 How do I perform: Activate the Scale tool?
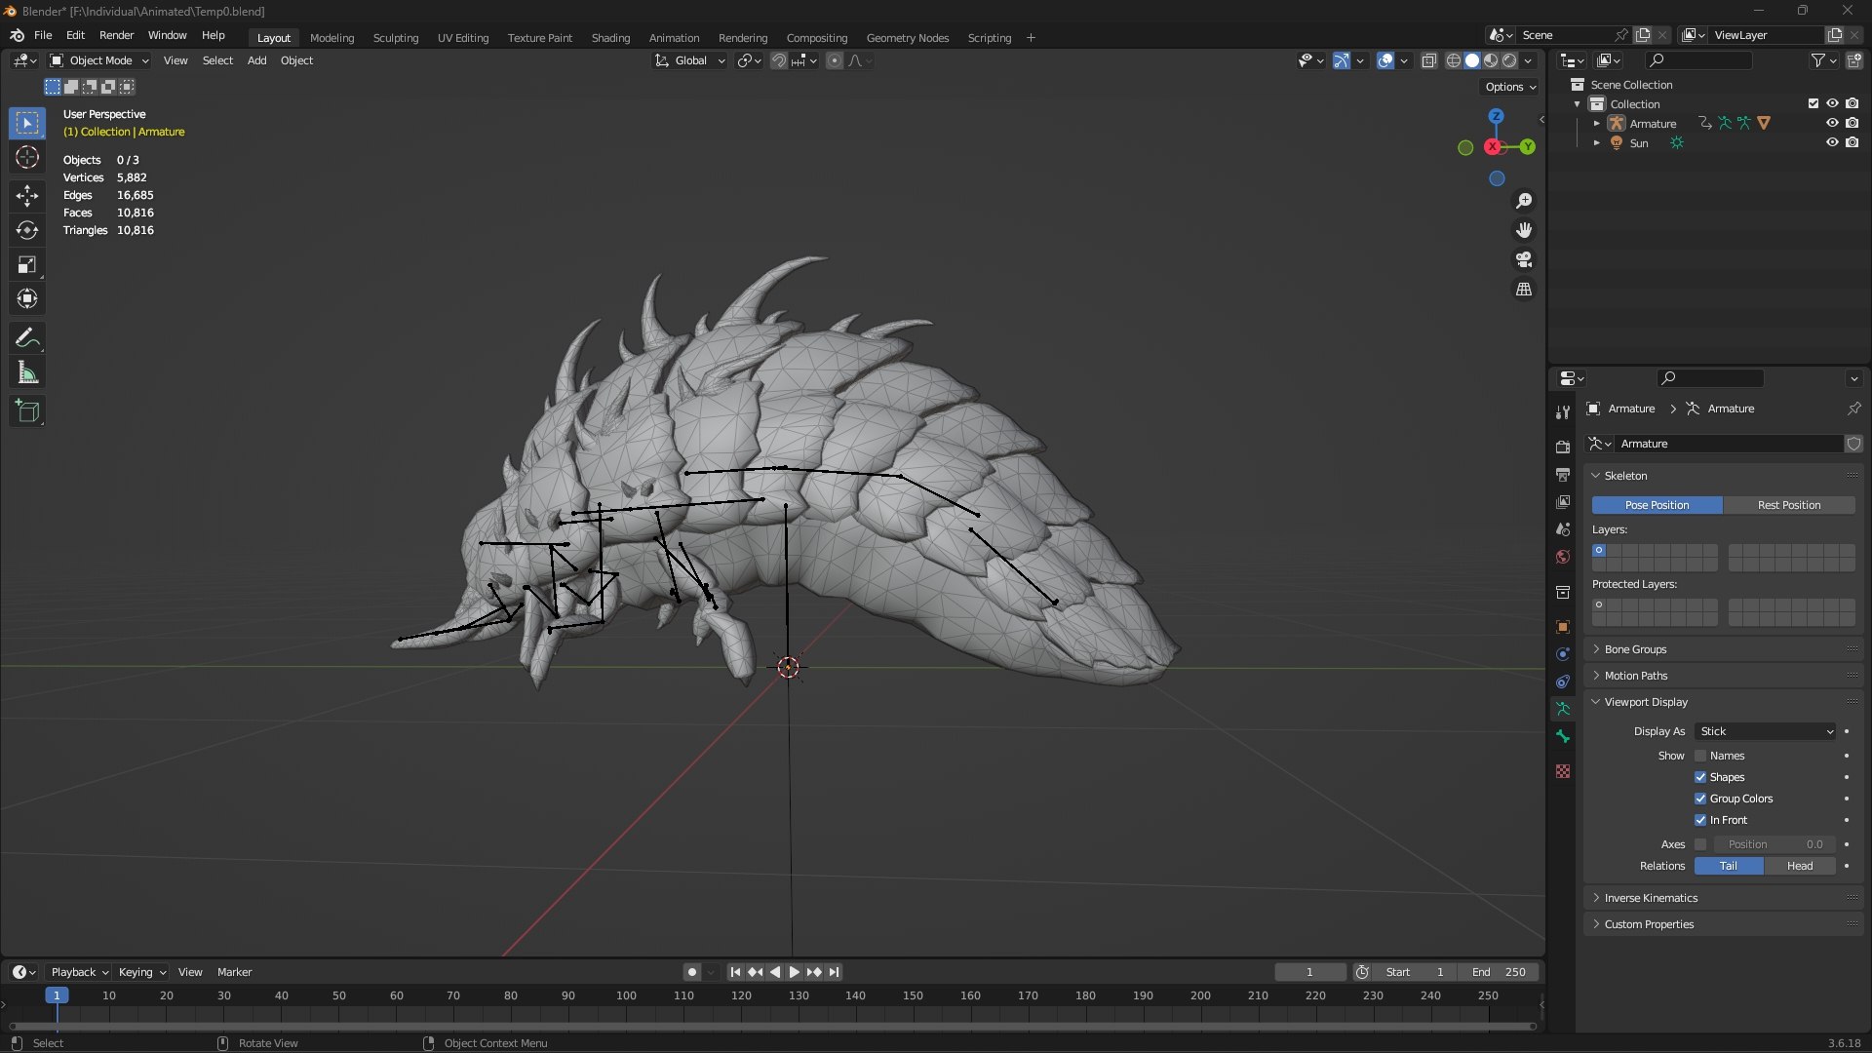pyautogui.click(x=27, y=265)
